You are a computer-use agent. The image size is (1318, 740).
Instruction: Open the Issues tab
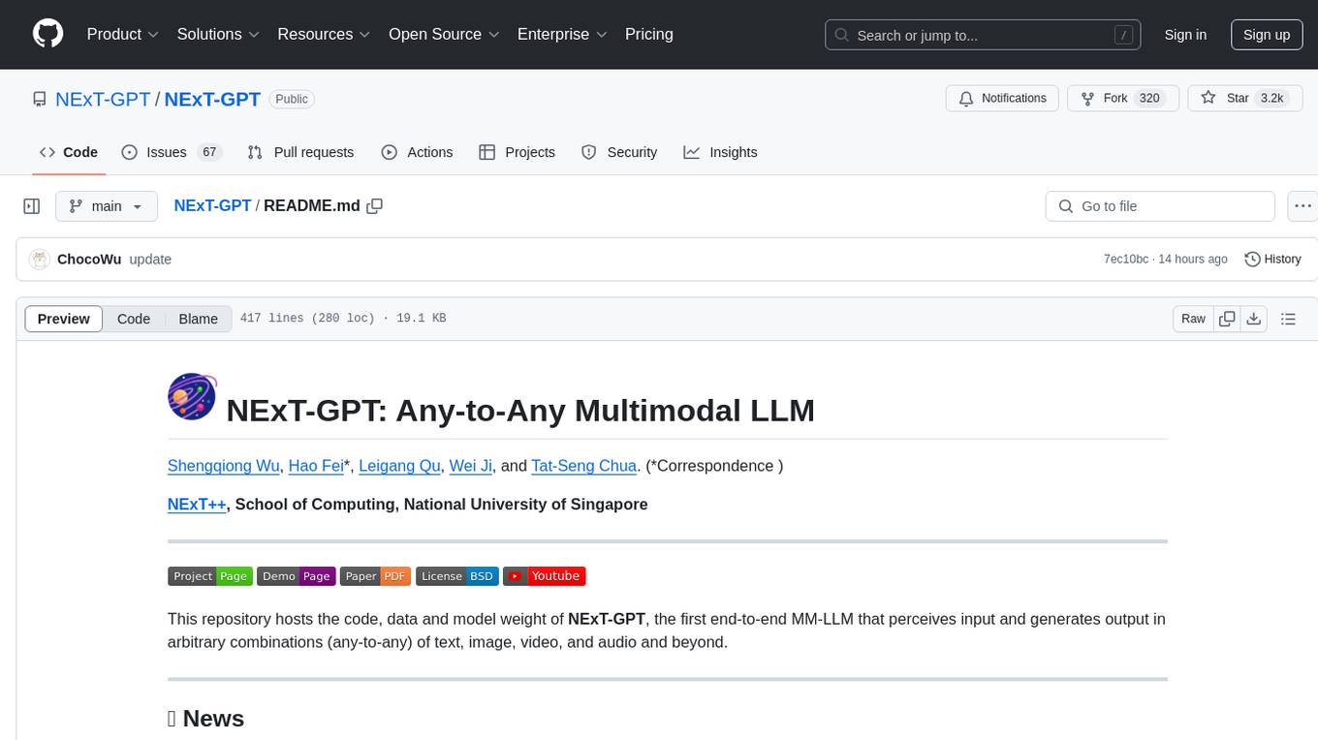[172, 152]
